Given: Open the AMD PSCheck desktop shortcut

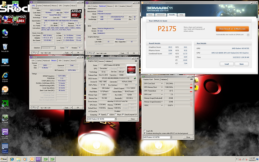Looking at the screenshot, I should [x=5, y=104].
